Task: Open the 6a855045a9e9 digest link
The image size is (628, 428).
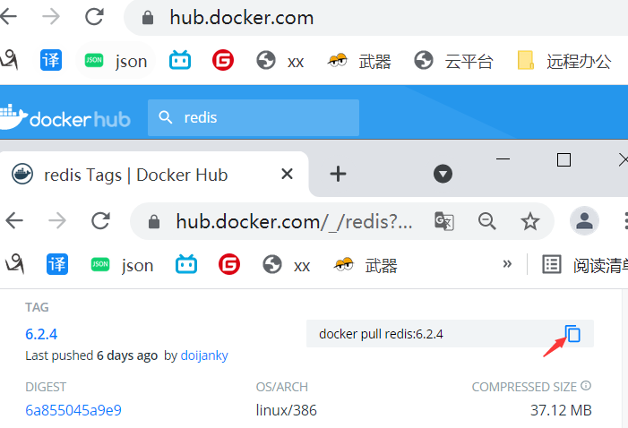Action: click(73, 410)
